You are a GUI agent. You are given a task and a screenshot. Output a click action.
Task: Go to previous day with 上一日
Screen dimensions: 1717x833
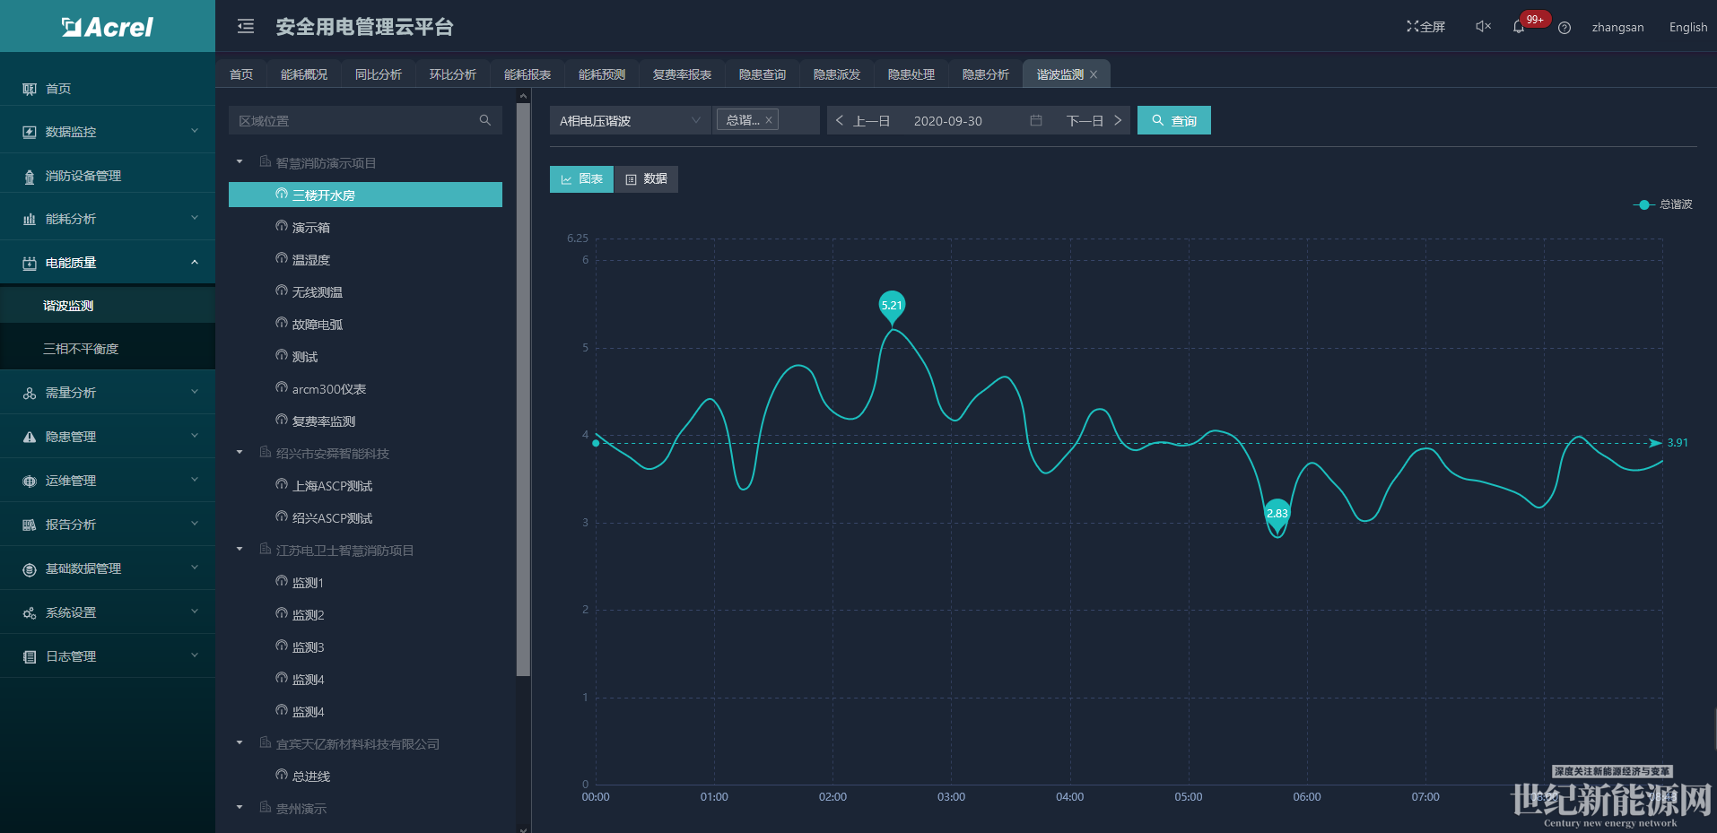863,120
